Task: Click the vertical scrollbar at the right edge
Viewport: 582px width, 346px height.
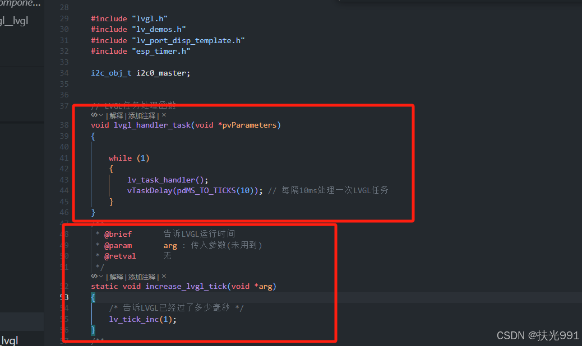Action: [579, 168]
